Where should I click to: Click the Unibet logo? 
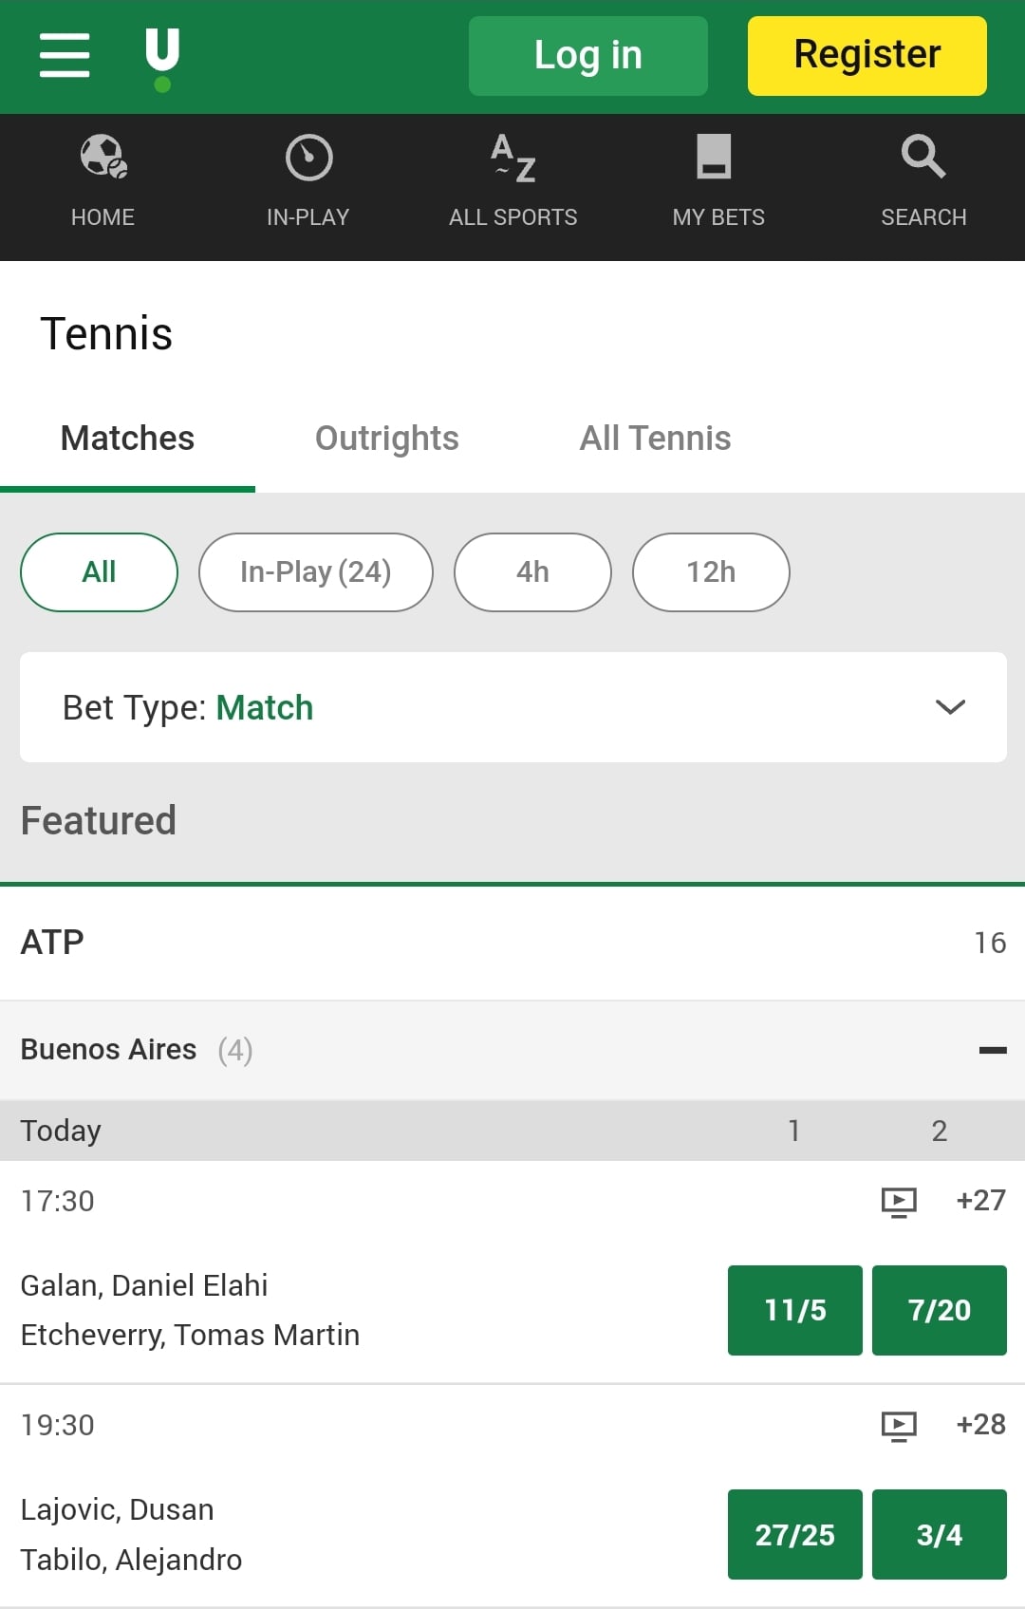(x=161, y=54)
